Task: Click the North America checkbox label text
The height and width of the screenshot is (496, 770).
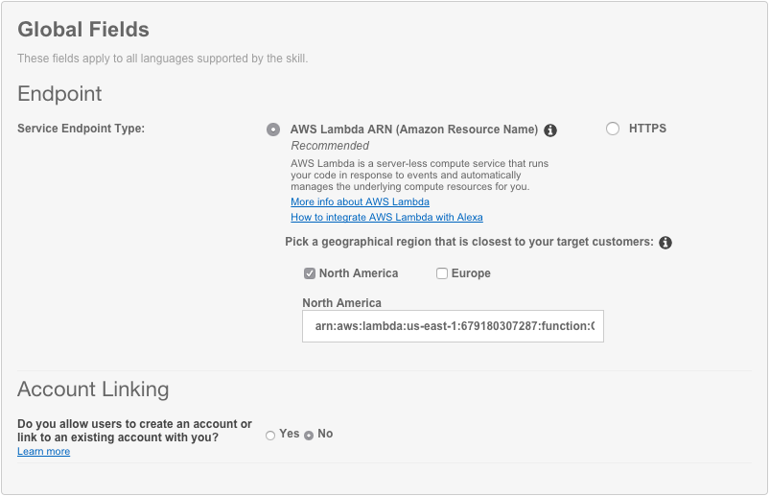Action: point(358,273)
